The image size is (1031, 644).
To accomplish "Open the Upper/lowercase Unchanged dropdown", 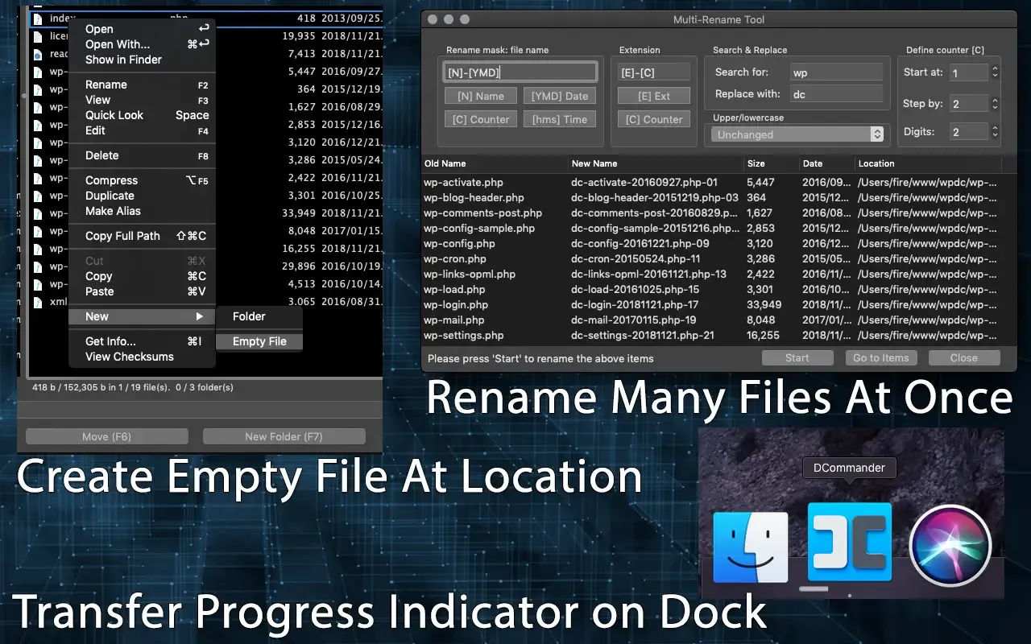I will [x=797, y=134].
